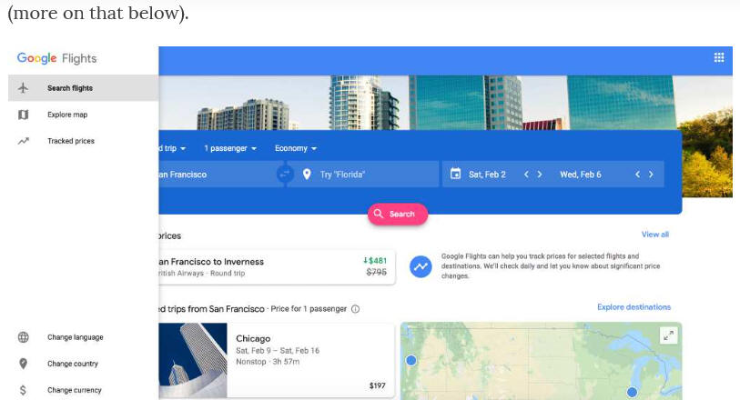Click the destinations map preview
This screenshot has width=740, height=410.
542,361
